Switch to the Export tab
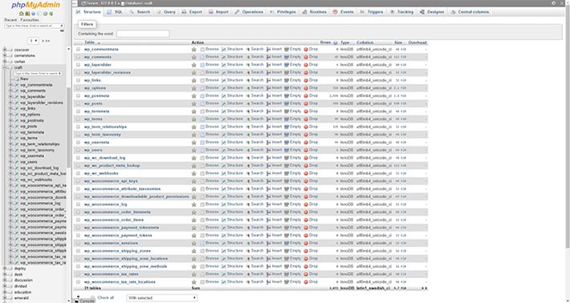 pos(192,12)
